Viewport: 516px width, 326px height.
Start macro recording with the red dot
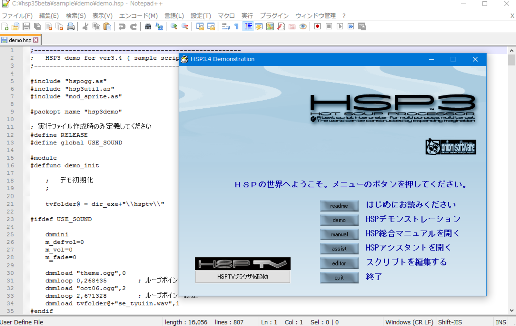click(x=317, y=26)
